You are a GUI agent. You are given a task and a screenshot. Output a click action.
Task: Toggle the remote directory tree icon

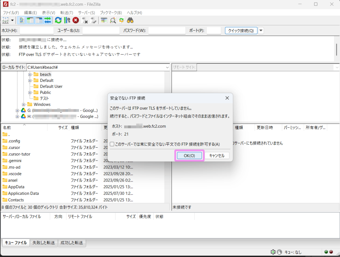point(39,20)
